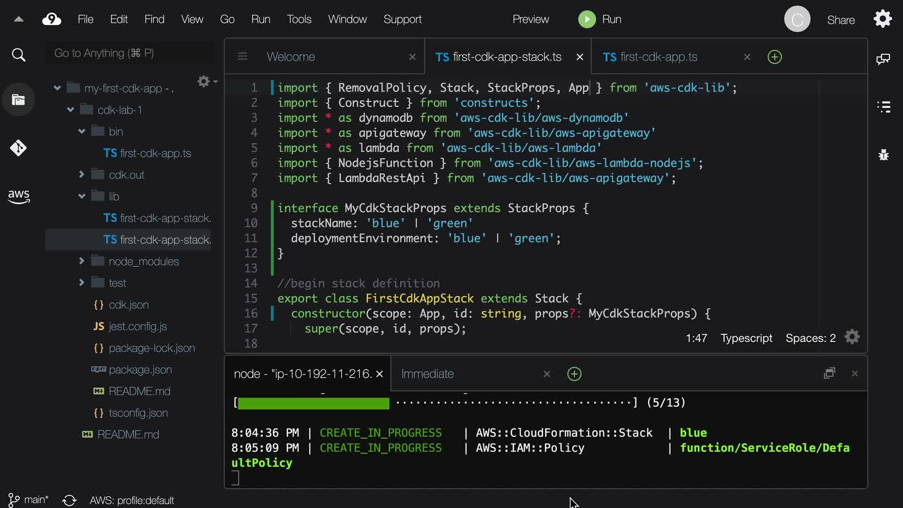Click the Preview button
The height and width of the screenshot is (508, 903).
coord(531,19)
